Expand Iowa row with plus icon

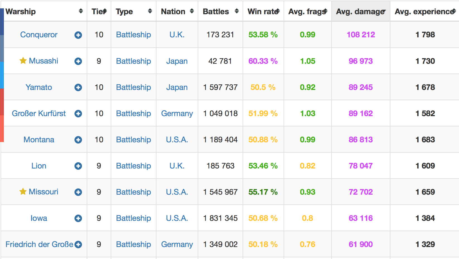click(x=78, y=218)
